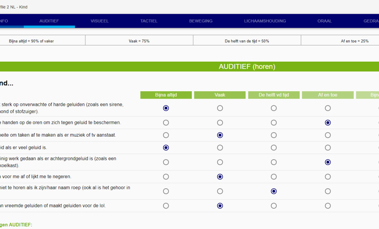Click the green 'AUDITIEF (horen)' section banner
Viewport: 379px width, 229px height.
coord(247,67)
